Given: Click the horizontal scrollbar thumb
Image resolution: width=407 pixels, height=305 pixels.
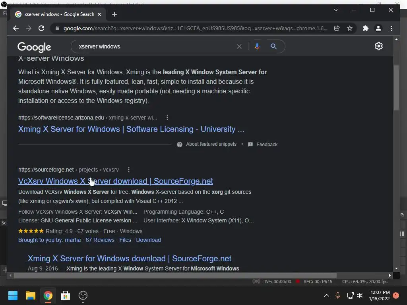Looking at the screenshot, I should (175, 276).
